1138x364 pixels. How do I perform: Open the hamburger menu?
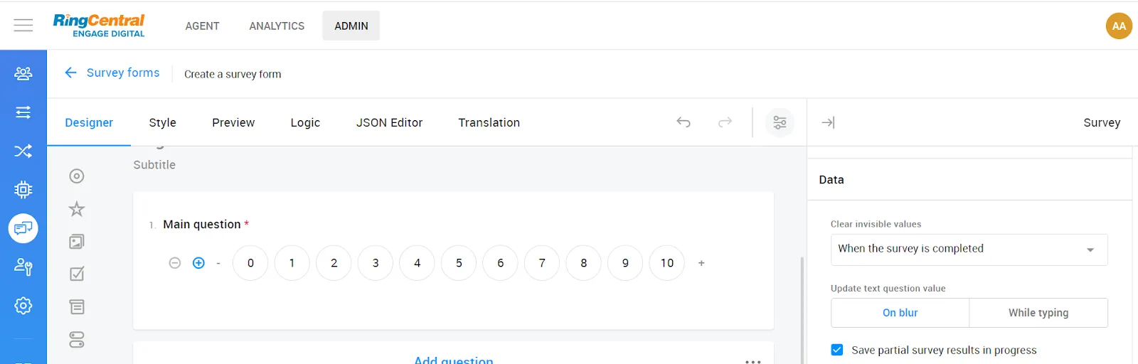click(23, 26)
